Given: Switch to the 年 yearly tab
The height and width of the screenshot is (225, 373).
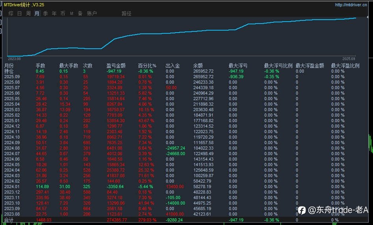Looking at the screenshot, I should click(54, 13).
